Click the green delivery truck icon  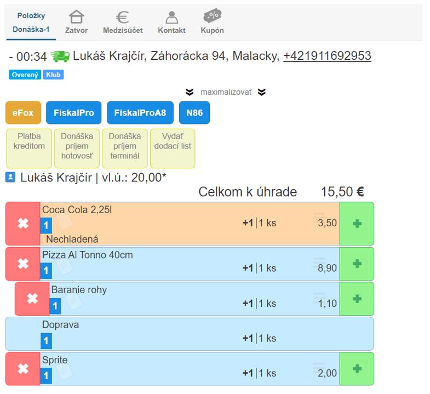coord(60,56)
